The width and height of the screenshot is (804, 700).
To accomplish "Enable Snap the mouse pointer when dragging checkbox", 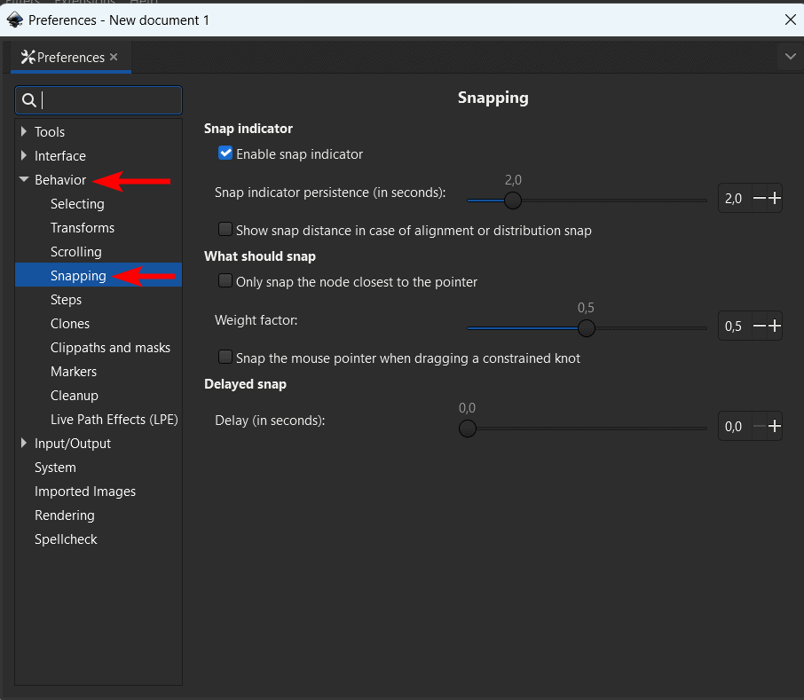I will [225, 358].
